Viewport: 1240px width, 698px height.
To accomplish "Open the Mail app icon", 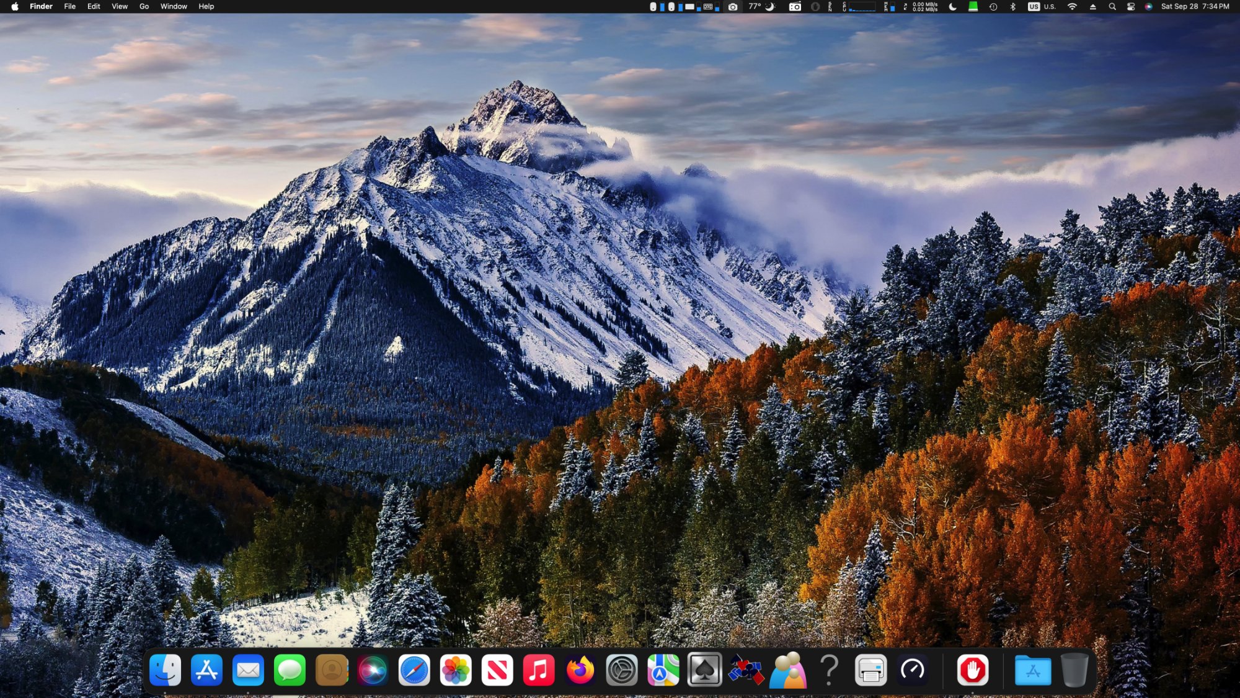I will coord(248,670).
